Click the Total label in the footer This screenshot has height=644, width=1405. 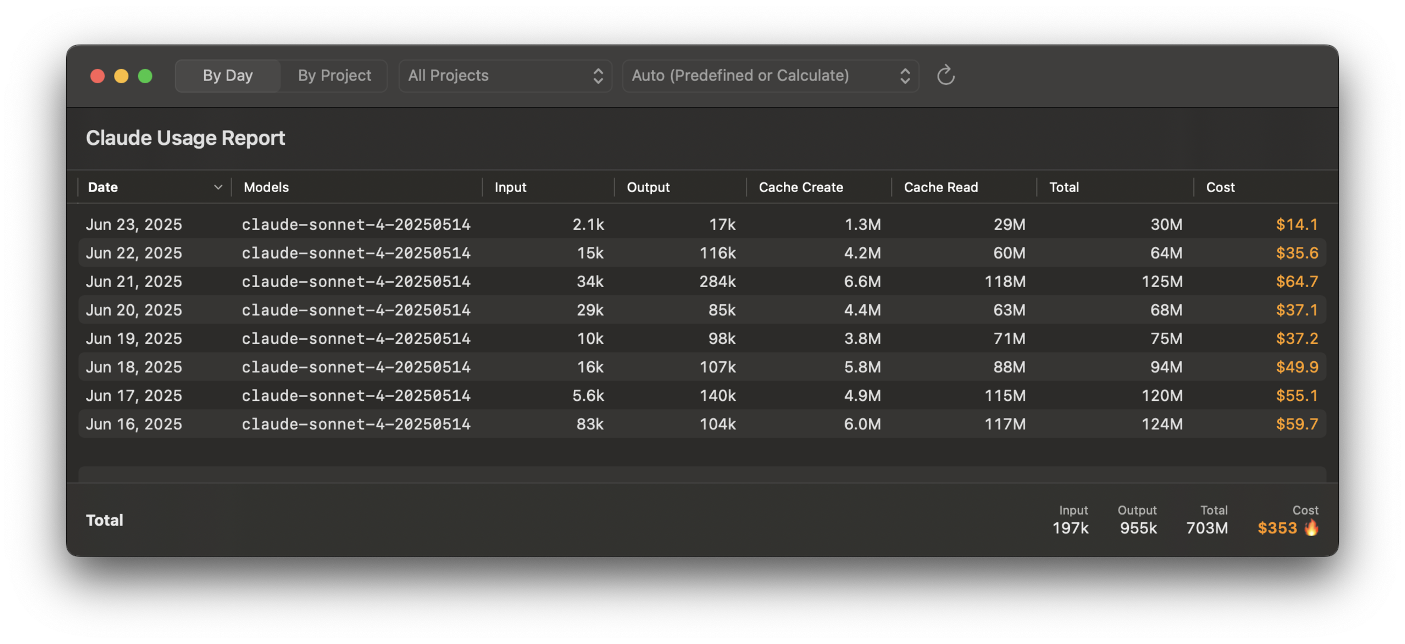coord(104,520)
